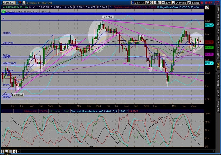The width and height of the screenshot is (221, 155).
Task: Open the Style menu
Action: click(166, 2)
